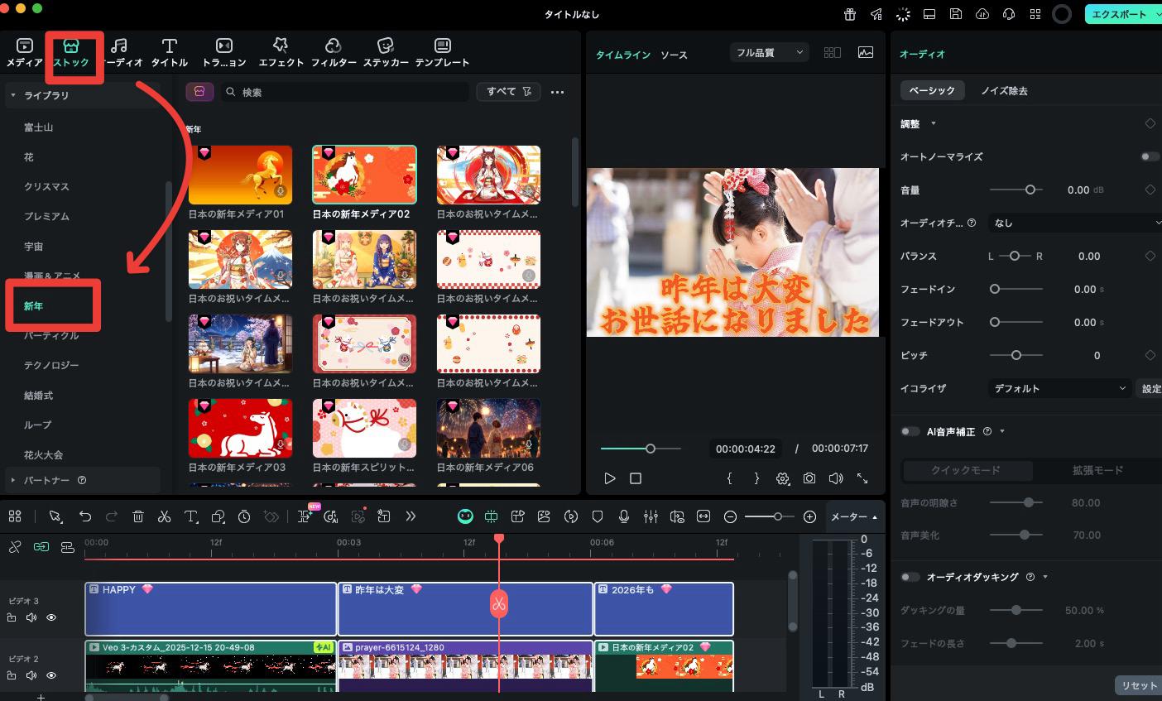This screenshot has height=701, width=1162.
Task: Expand the パートナー section in sidebar
Action: [13, 480]
